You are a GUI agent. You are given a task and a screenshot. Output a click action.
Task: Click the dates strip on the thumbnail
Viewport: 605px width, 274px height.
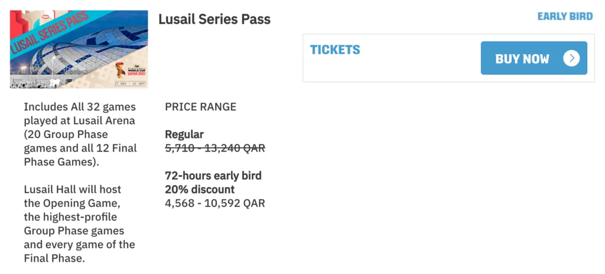[129, 83]
